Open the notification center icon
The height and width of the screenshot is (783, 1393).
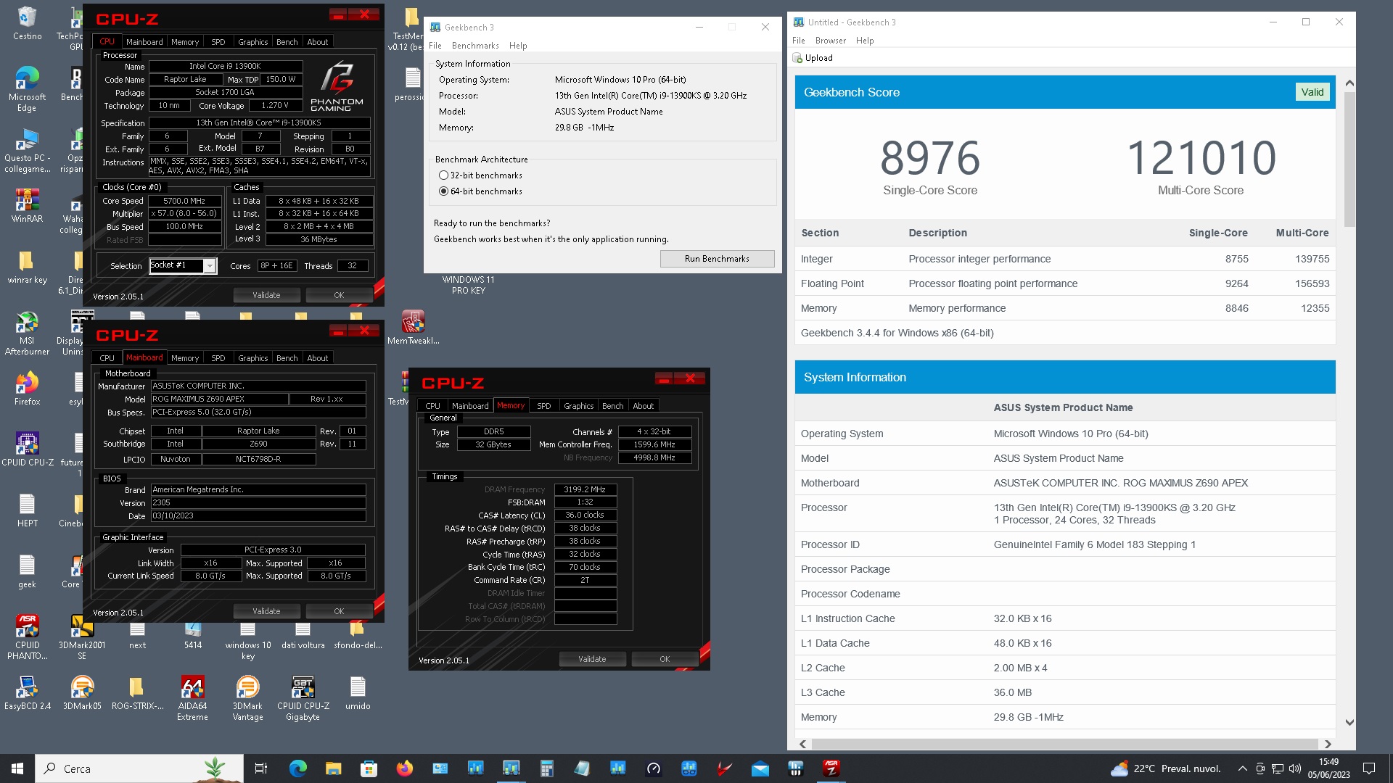[1369, 768]
